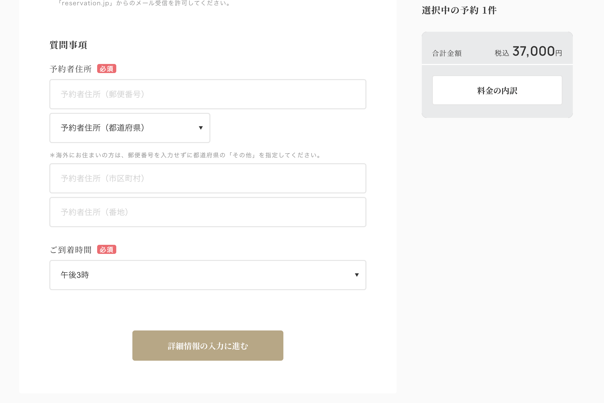Click the 質問事項 section heading

(68, 45)
